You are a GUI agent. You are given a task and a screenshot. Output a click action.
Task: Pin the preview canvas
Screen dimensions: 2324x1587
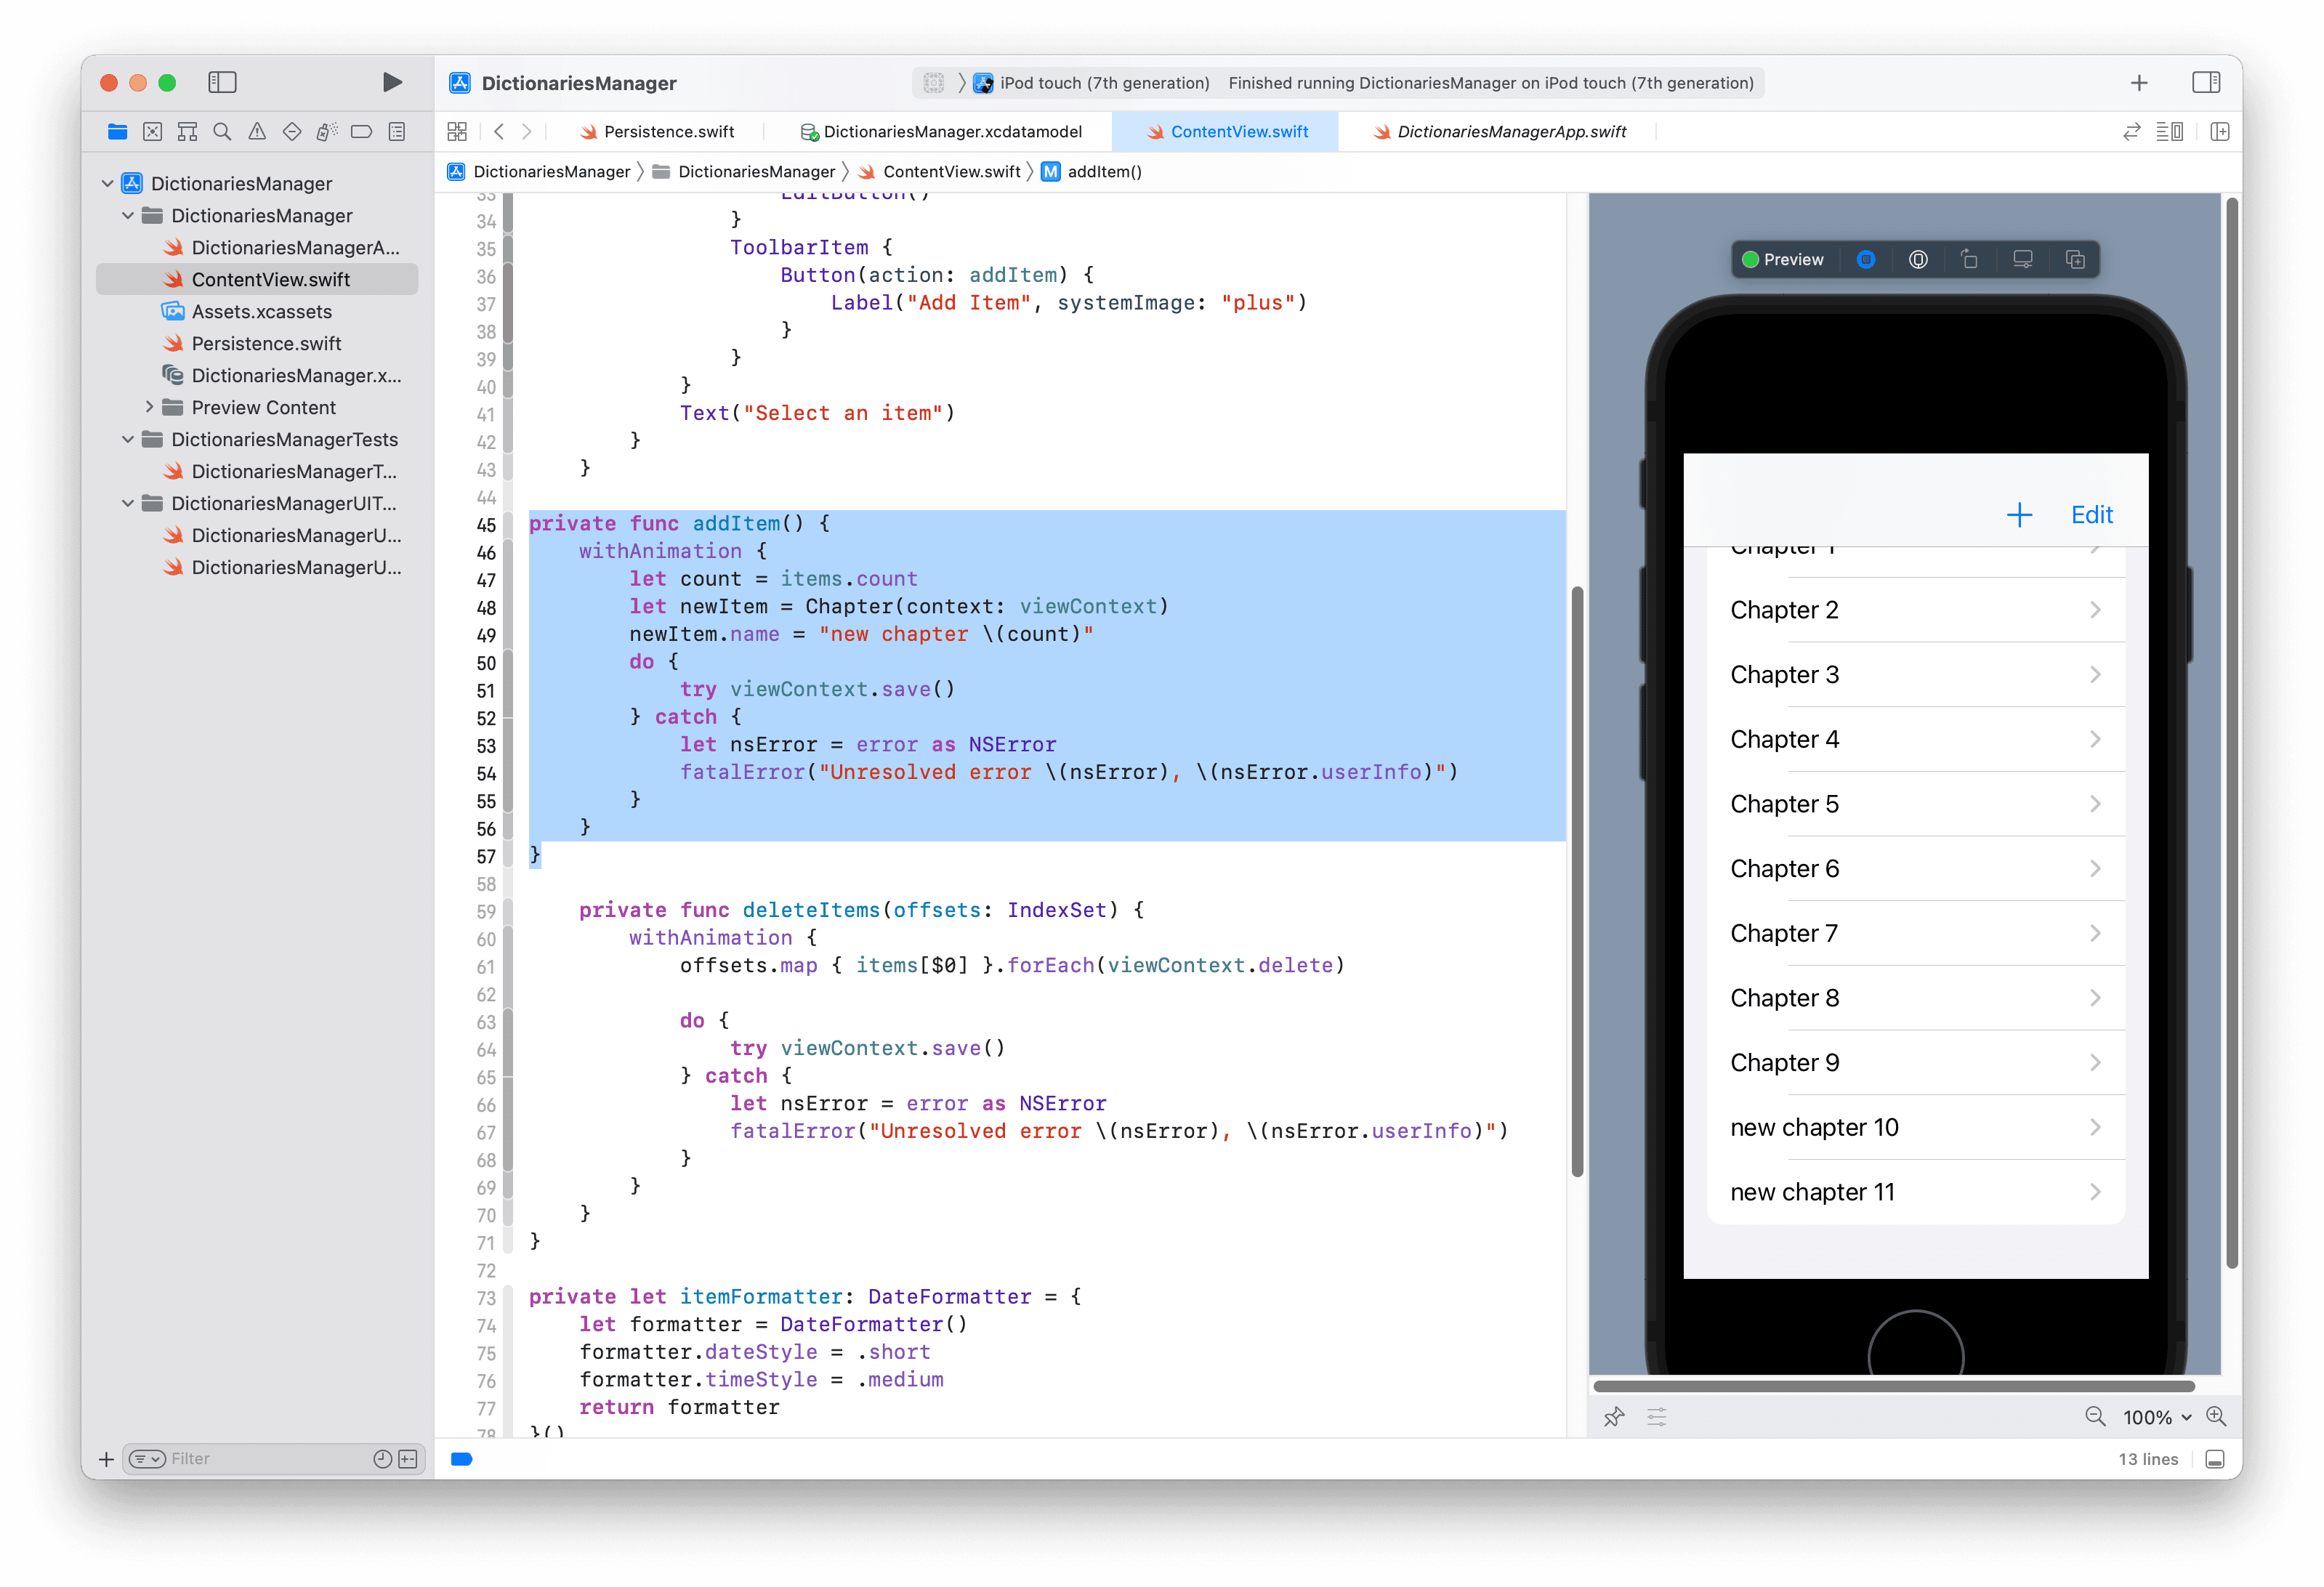point(1614,1417)
